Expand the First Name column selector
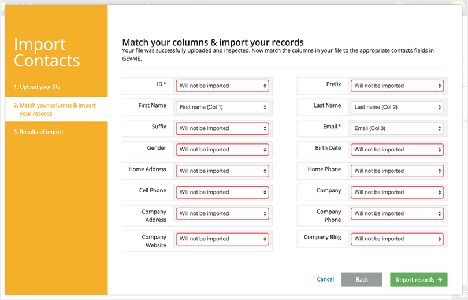468x300 pixels. pyautogui.click(x=222, y=108)
